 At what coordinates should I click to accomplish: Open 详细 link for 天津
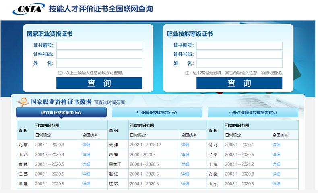tap(185, 145)
